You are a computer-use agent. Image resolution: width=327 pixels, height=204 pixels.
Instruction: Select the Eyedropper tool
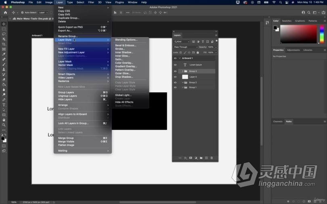pyautogui.click(x=4, y=54)
